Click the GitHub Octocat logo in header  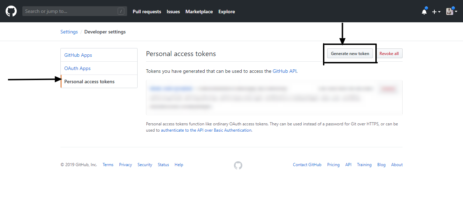[x=11, y=11]
